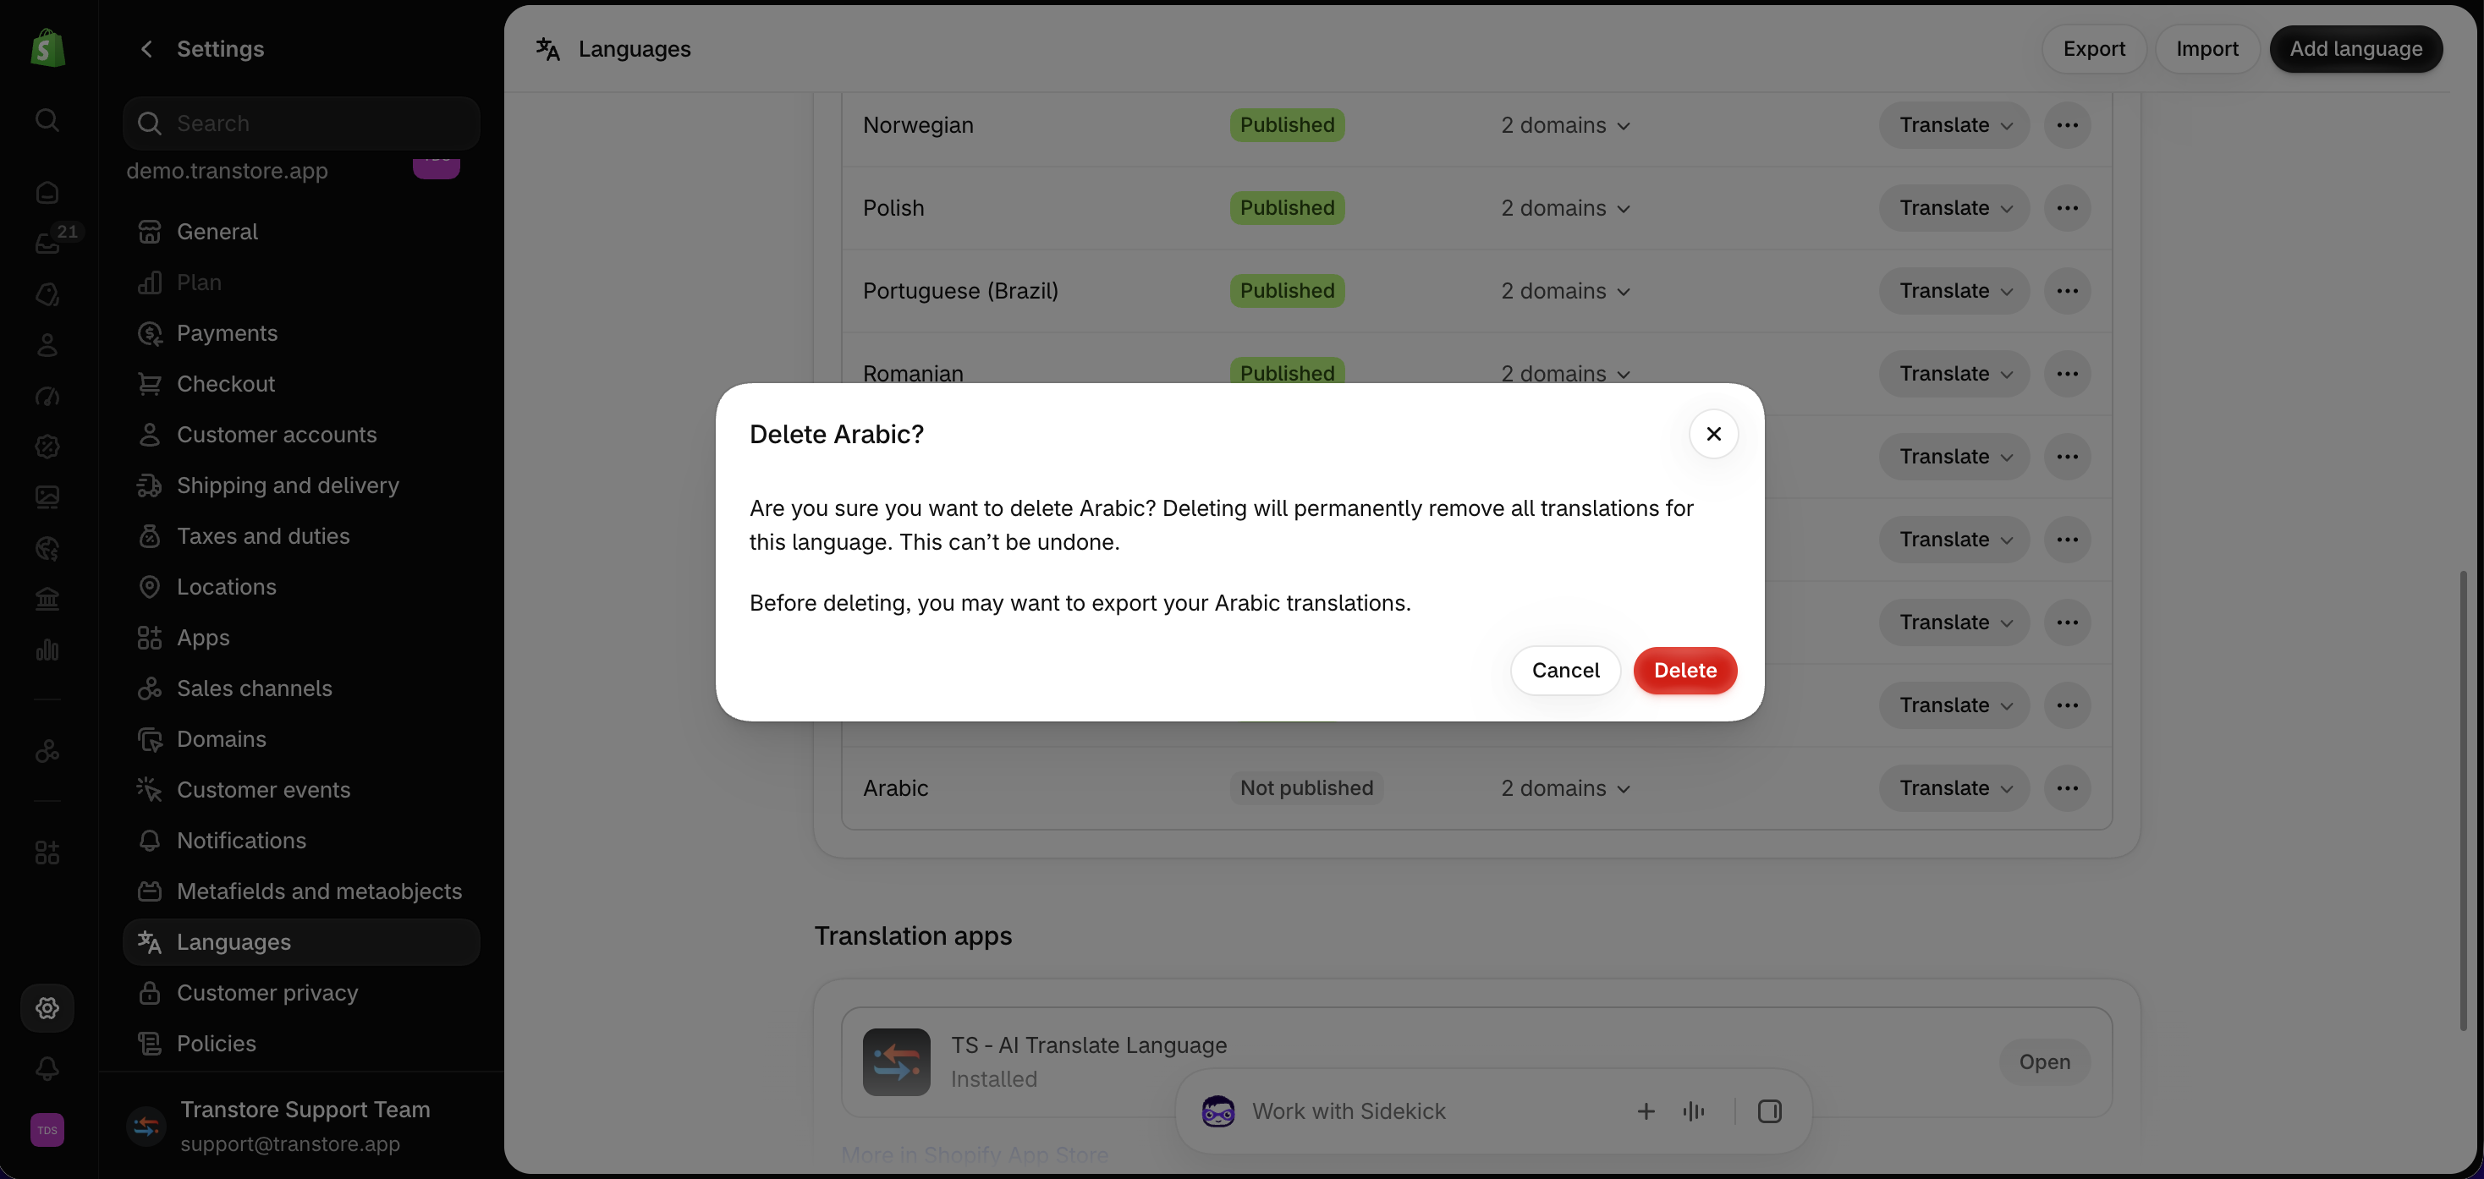Open Metafields and metaobjects settings
Viewport: 2484px width, 1179px height.
[301, 891]
